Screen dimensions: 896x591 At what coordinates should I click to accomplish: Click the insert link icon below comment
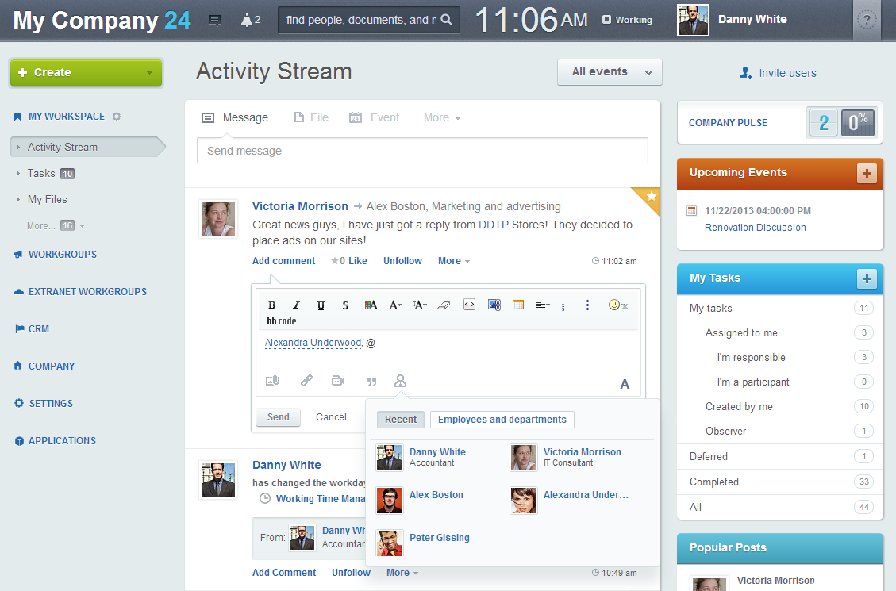[x=306, y=382]
